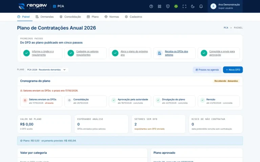
Task: Click 'Plano de Contratações Anual 2026' title
Action: click(x=57, y=28)
